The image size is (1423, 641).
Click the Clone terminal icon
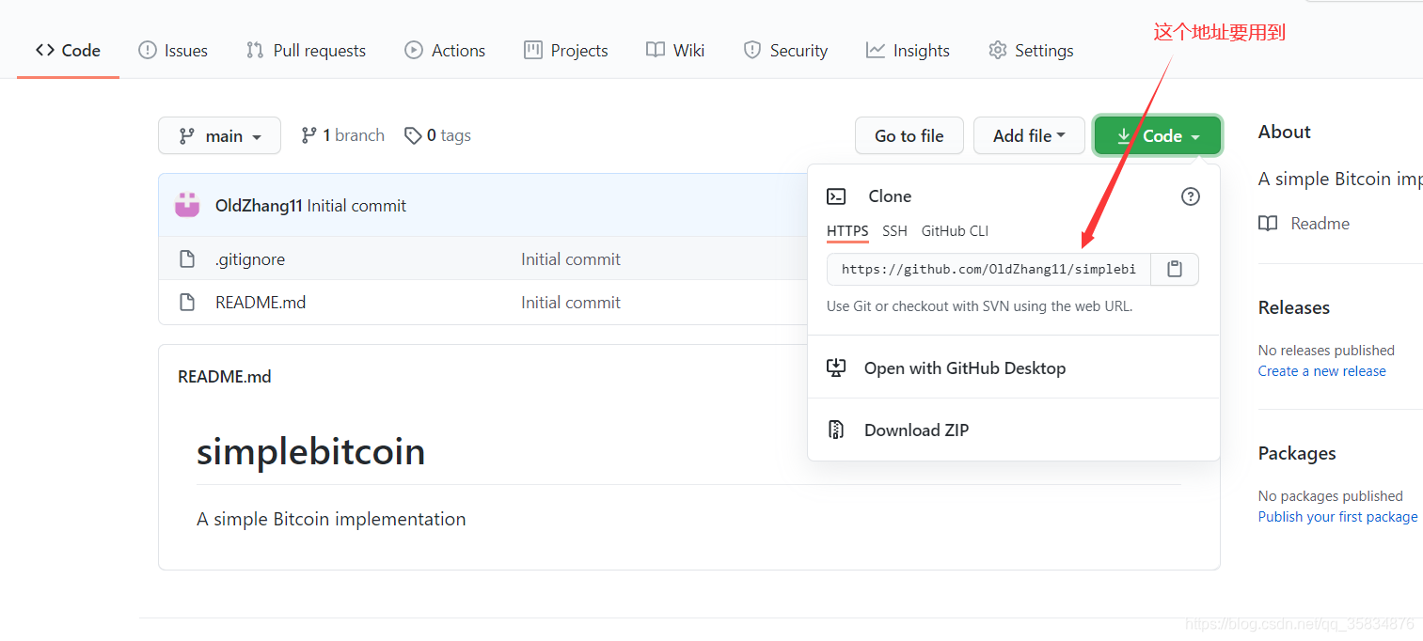[x=836, y=196]
